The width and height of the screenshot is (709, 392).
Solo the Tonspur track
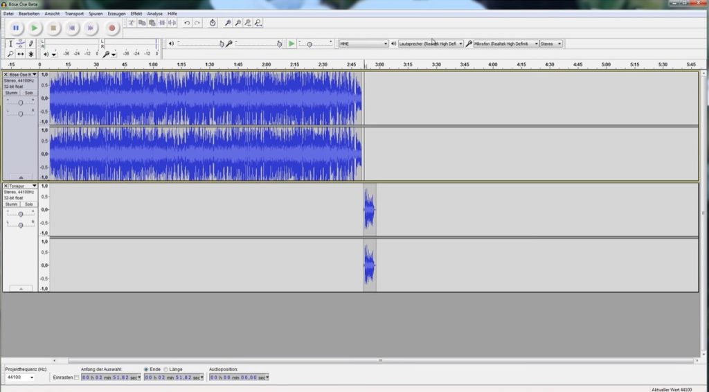(x=28, y=204)
